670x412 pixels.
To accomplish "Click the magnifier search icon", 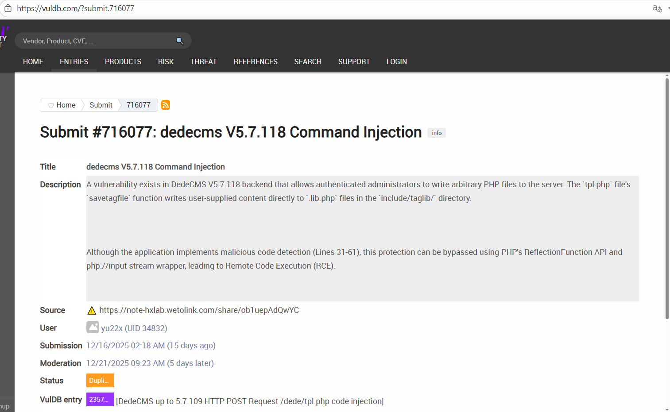I will (180, 41).
